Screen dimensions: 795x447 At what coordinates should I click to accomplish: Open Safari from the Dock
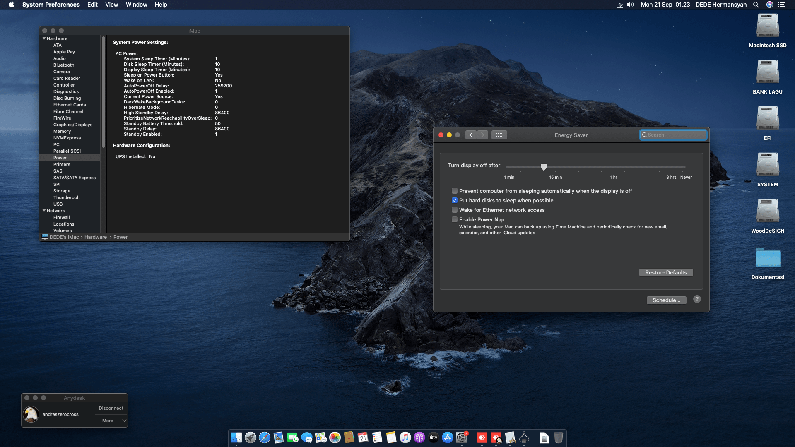[x=264, y=437]
